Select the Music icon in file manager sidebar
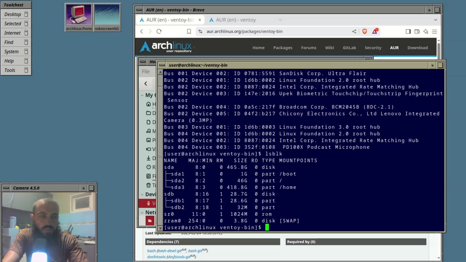This screenshot has height=262, width=466. [x=149, y=131]
